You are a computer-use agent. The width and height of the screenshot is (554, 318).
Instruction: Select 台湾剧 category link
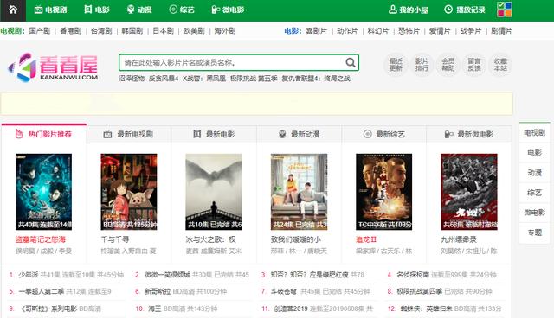[x=101, y=31]
